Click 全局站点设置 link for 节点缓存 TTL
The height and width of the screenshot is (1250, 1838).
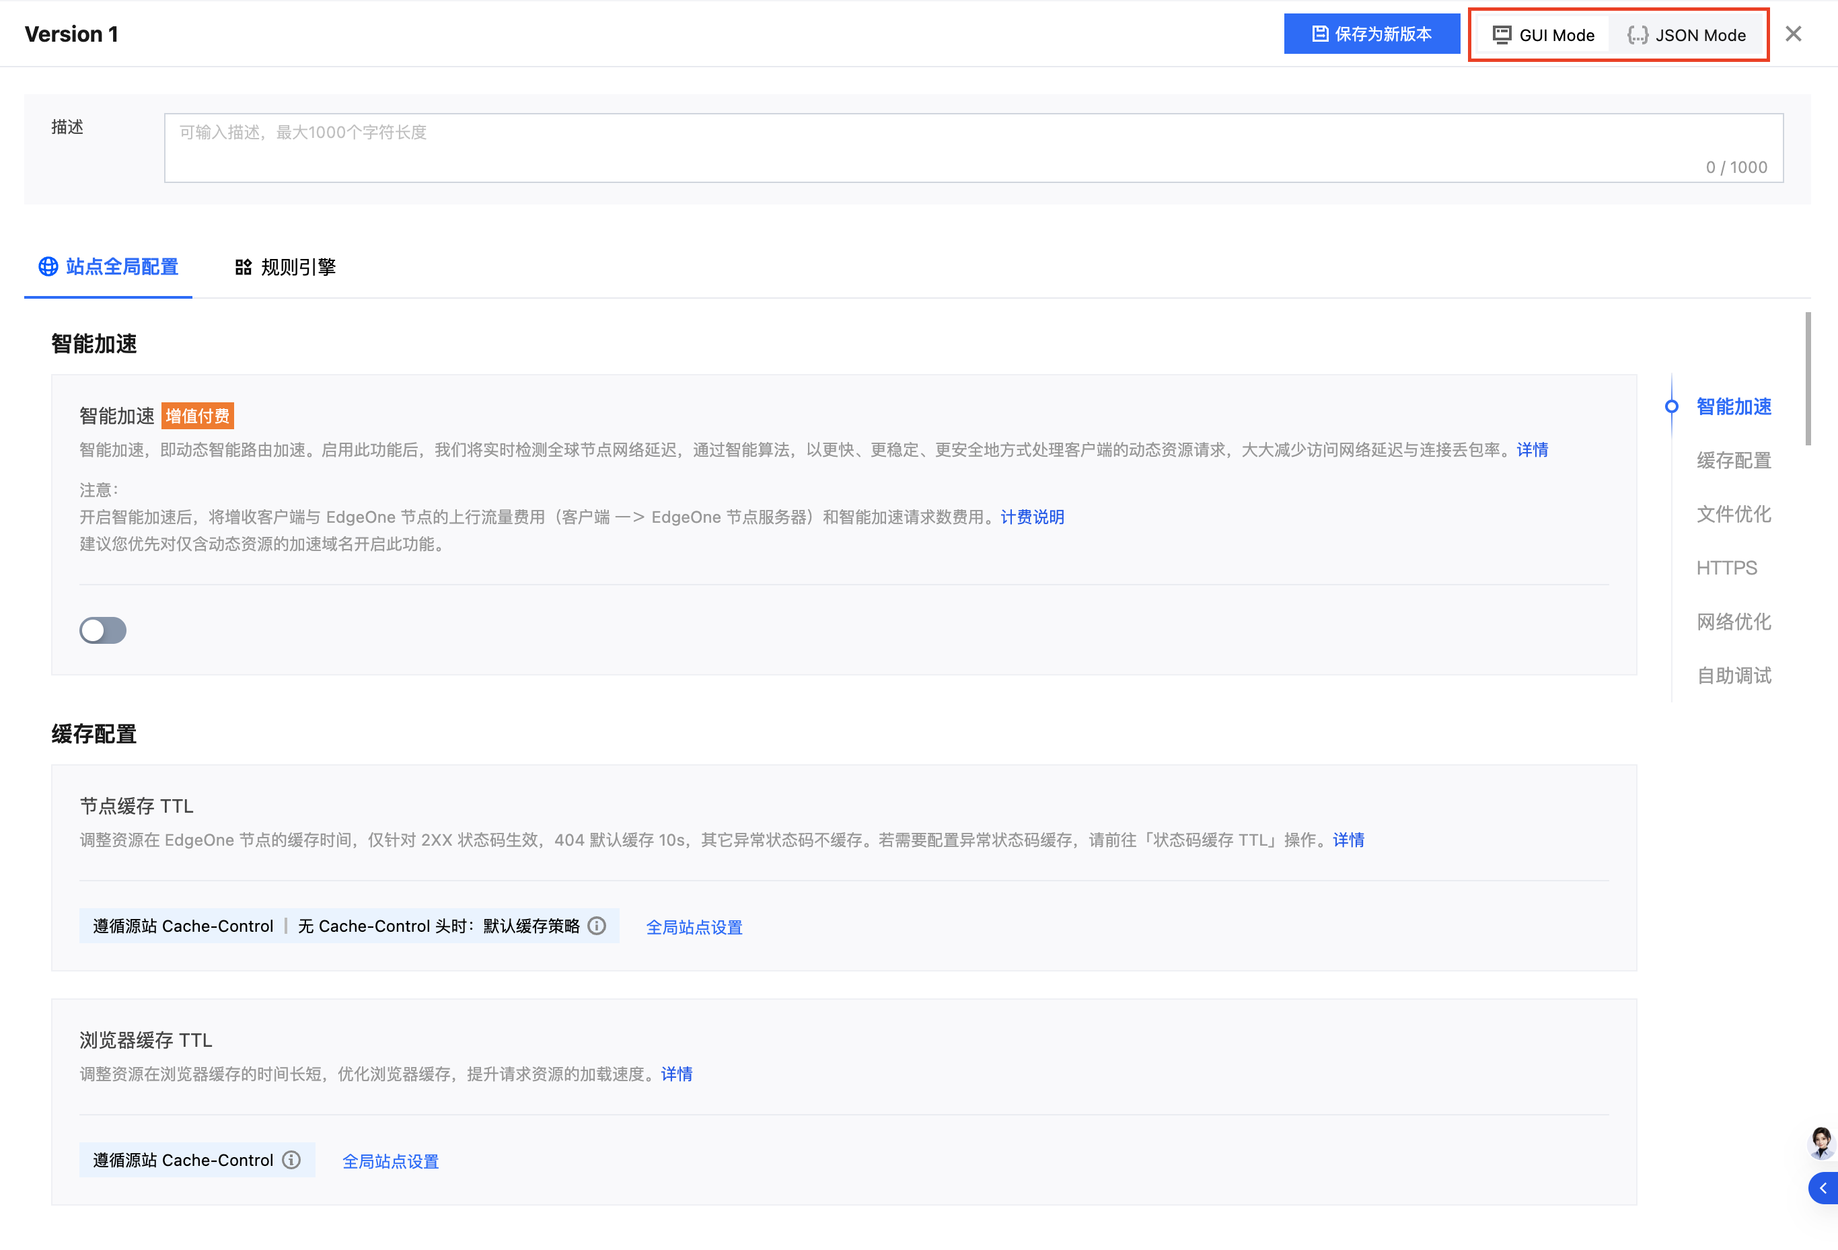pyautogui.click(x=694, y=926)
